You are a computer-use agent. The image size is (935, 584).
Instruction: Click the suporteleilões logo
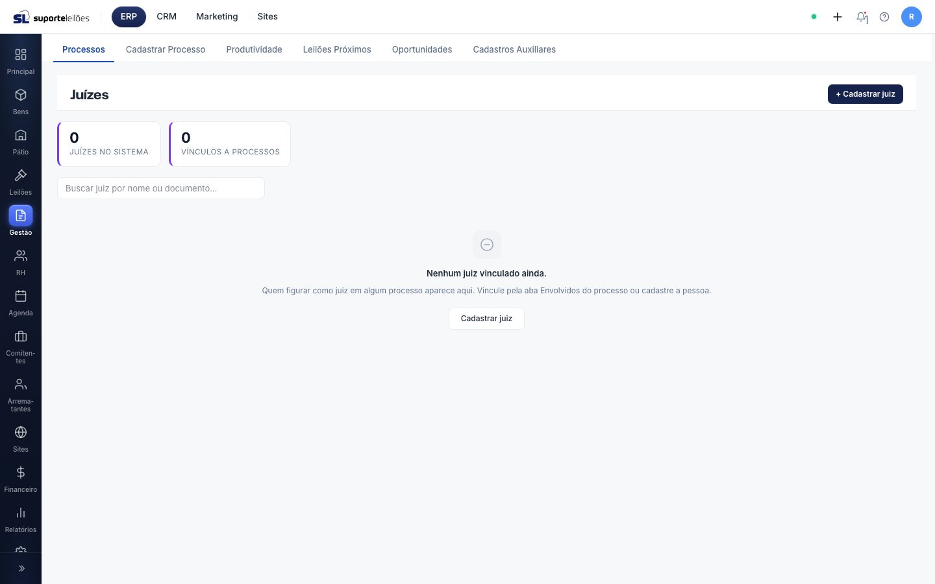(51, 18)
